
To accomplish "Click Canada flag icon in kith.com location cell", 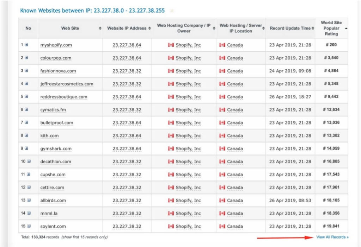I will tap(222, 135).
